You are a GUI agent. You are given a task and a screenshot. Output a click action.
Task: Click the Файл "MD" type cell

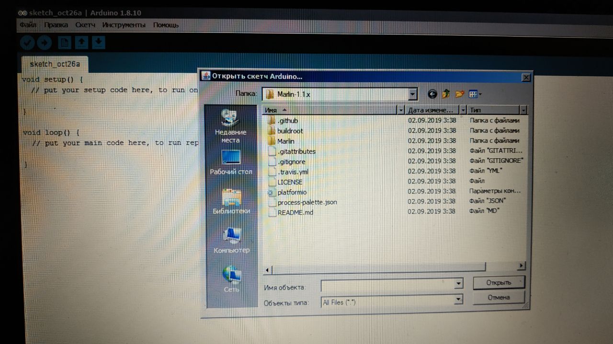[x=484, y=210]
